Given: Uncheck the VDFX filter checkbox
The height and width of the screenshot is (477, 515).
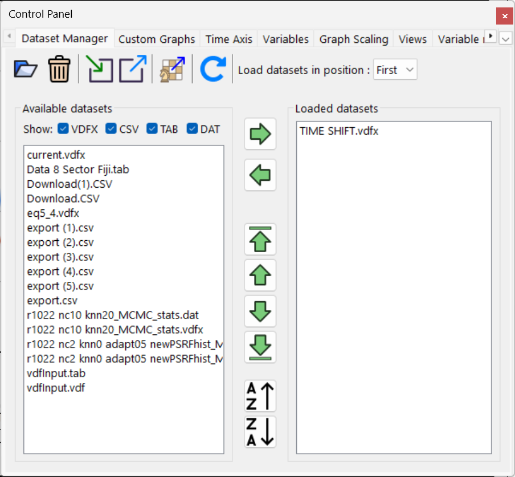Looking at the screenshot, I should pyautogui.click(x=63, y=129).
